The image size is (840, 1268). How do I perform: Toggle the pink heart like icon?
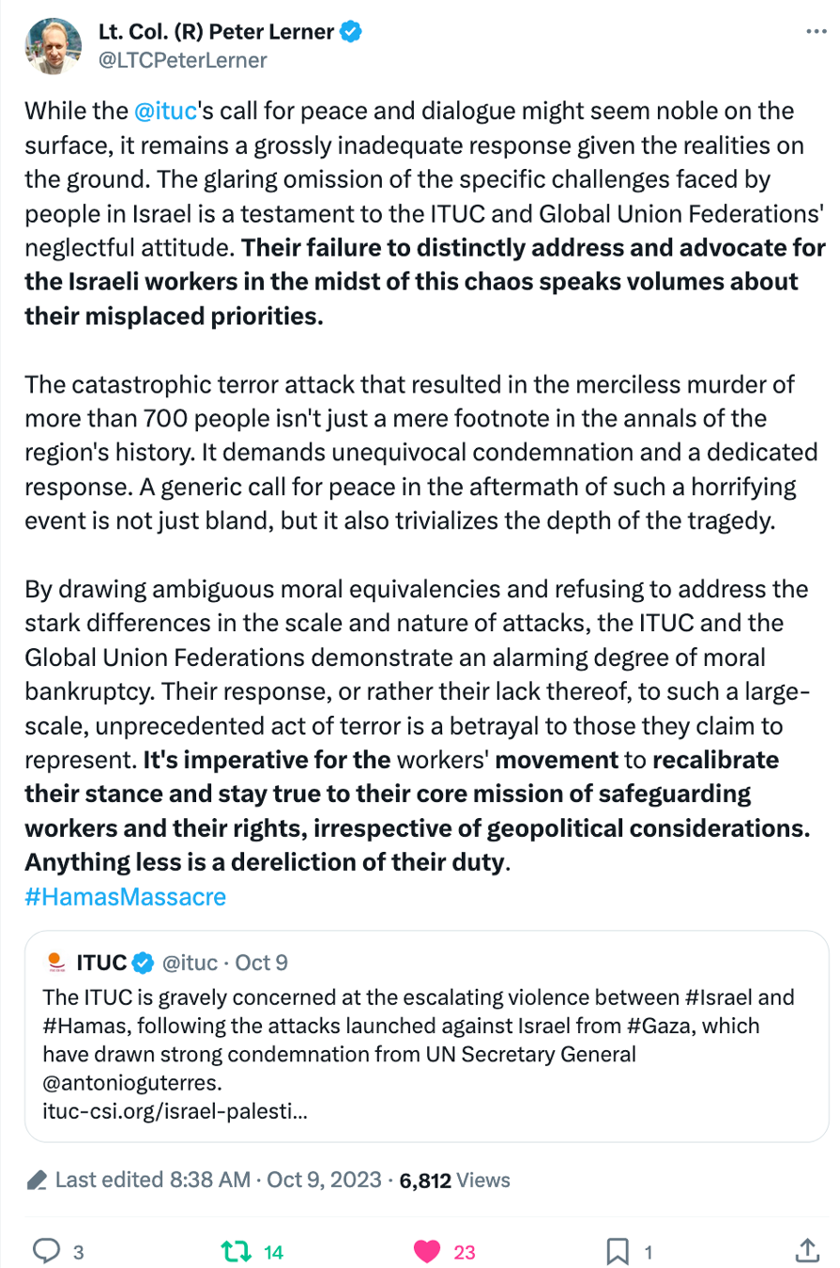coord(427,1250)
